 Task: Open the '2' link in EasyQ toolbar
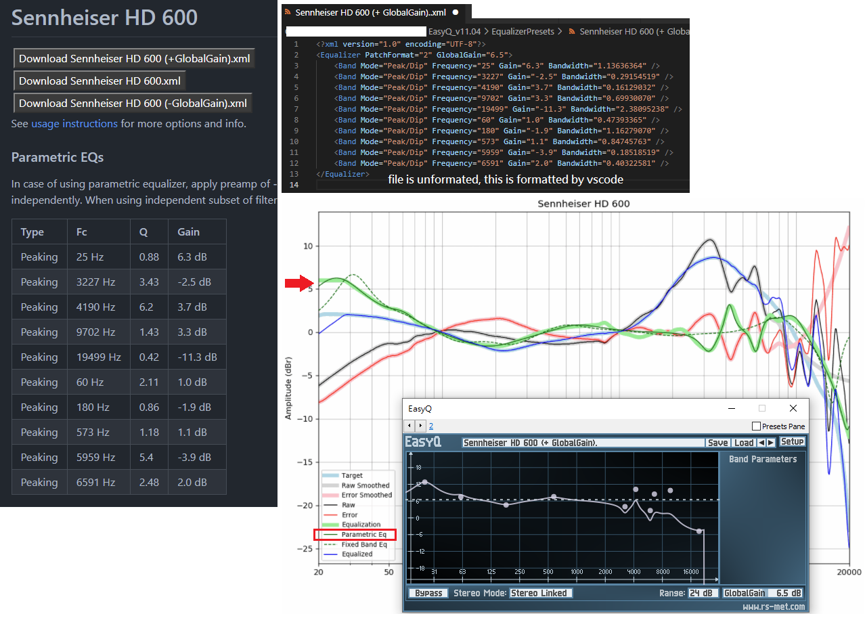pyautogui.click(x=431, y=426)
